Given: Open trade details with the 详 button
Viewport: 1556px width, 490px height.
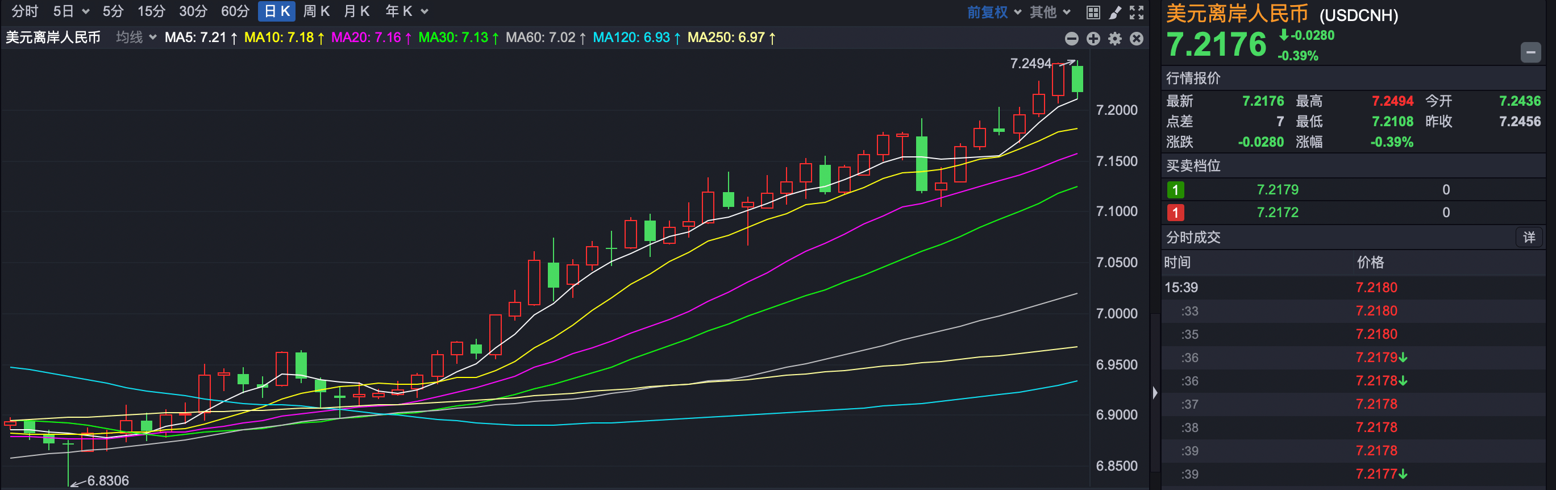Looking at the screenshot, I should tap(1529, 238).
